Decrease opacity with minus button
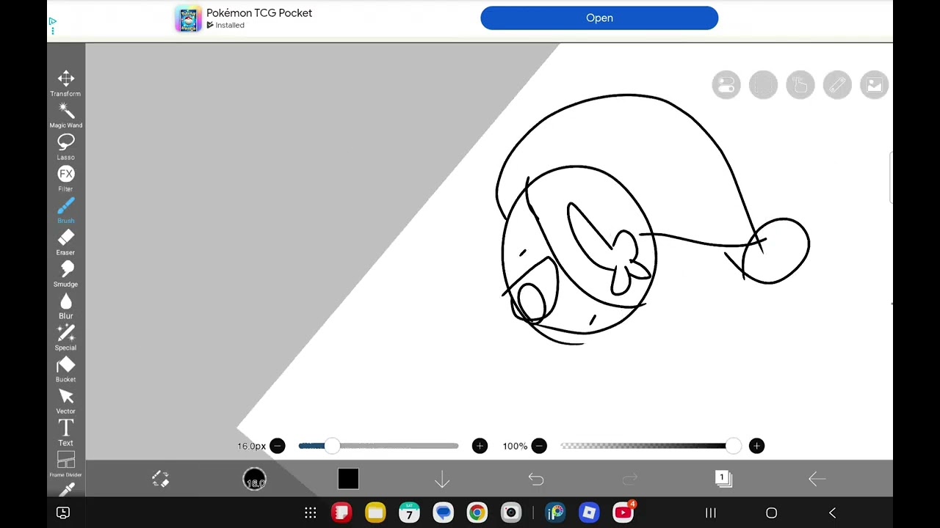Screen dimensions: 940x528 539,446
